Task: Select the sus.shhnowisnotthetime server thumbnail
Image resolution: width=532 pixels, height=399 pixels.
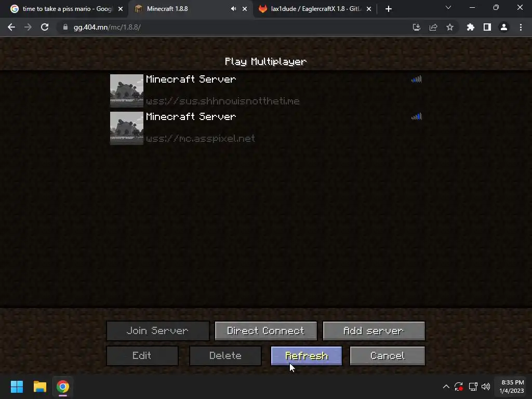Action: pos(127,90)
